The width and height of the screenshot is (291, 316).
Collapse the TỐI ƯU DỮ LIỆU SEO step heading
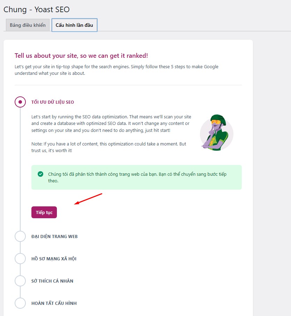coord(53,102)
